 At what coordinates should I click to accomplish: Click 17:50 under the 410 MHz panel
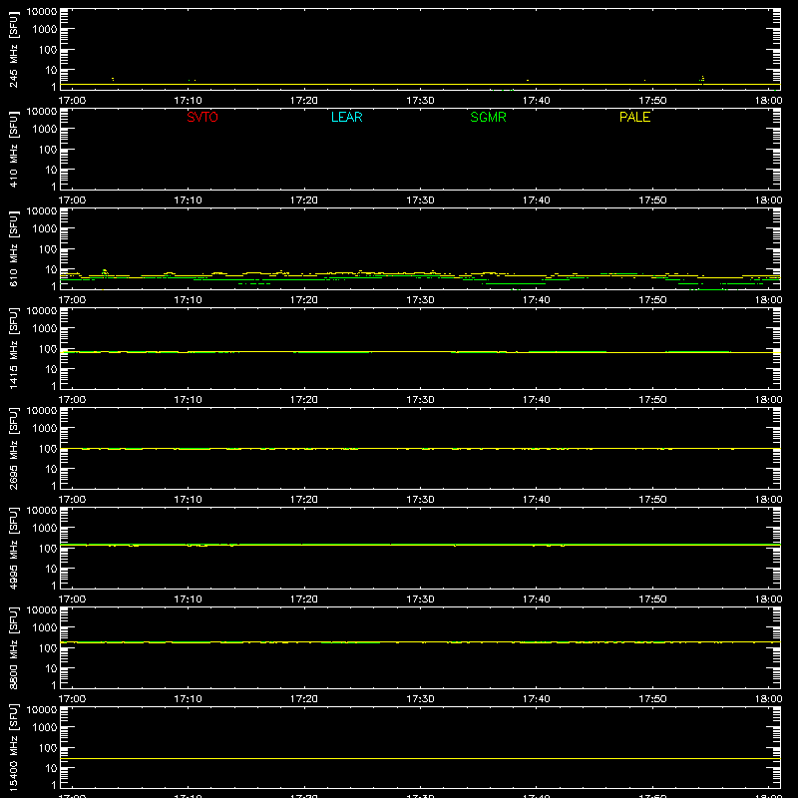[x=652, y=200]
